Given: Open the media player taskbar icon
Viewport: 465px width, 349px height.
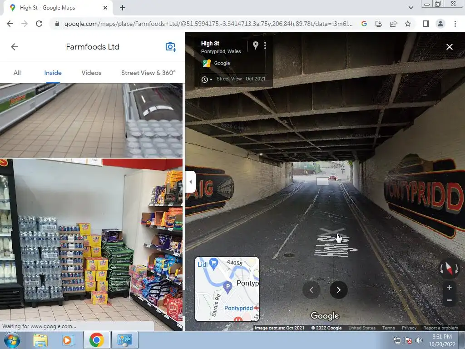Looking at the screenshot, I should [67, 340].
